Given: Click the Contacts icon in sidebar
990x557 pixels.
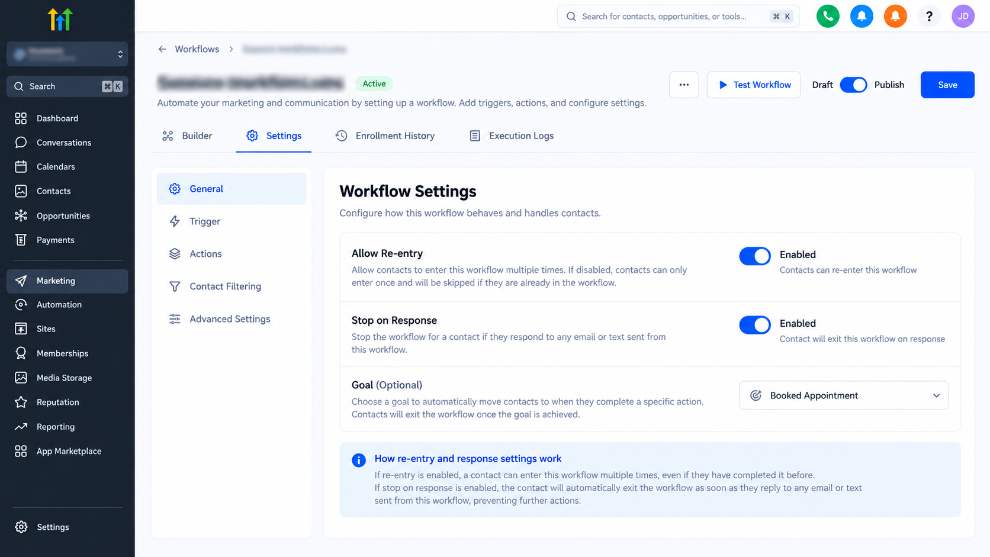Looking at the screenshot, I should (x=21, y=191).
